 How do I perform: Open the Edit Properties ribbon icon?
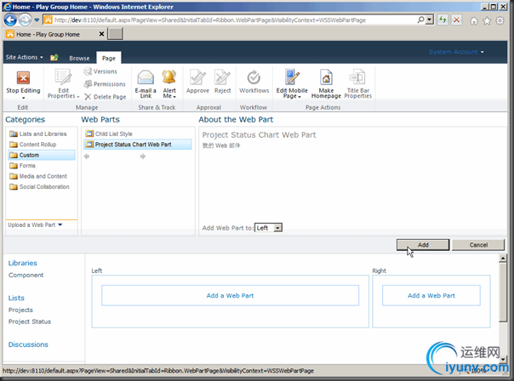pos(63,77)
